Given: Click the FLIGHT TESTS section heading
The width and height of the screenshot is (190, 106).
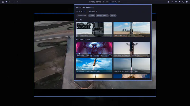Looking at the screenshot, I should pyautogui.click(x=83, y=40).
